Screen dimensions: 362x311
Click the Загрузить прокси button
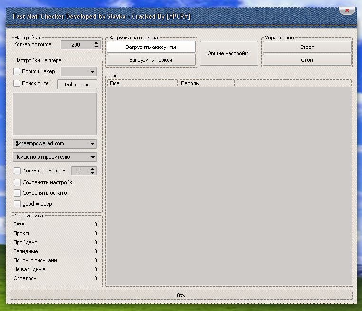[x=151, y=60]
